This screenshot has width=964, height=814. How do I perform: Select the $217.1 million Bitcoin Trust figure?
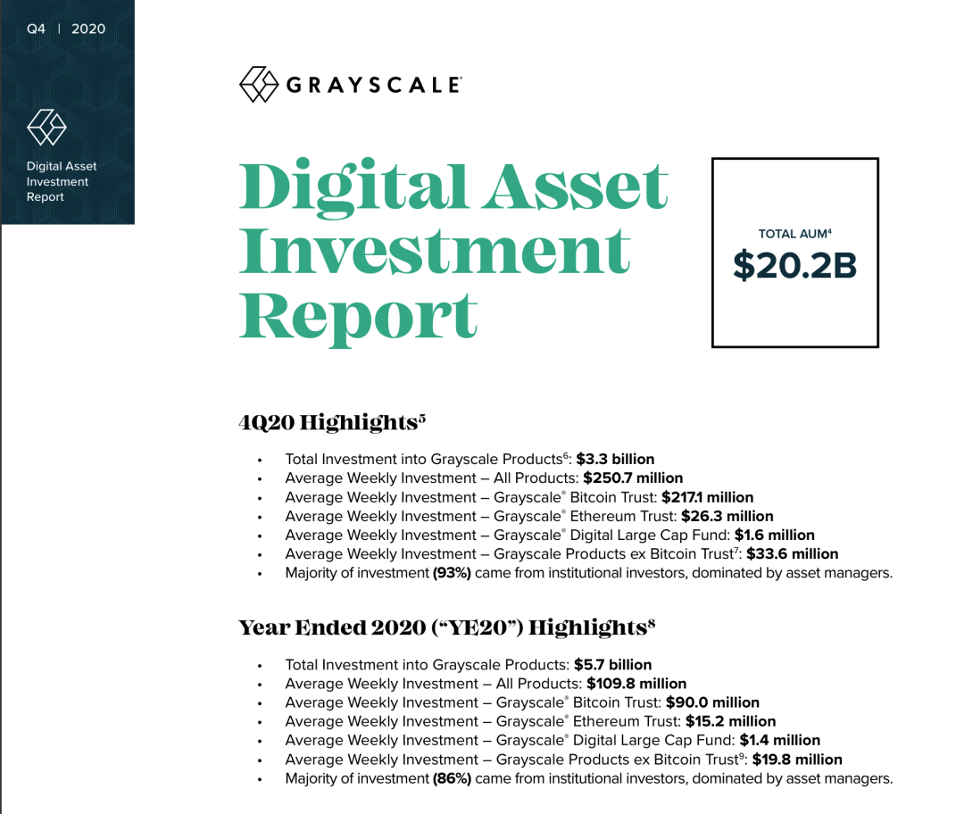(x=708, y=497)
